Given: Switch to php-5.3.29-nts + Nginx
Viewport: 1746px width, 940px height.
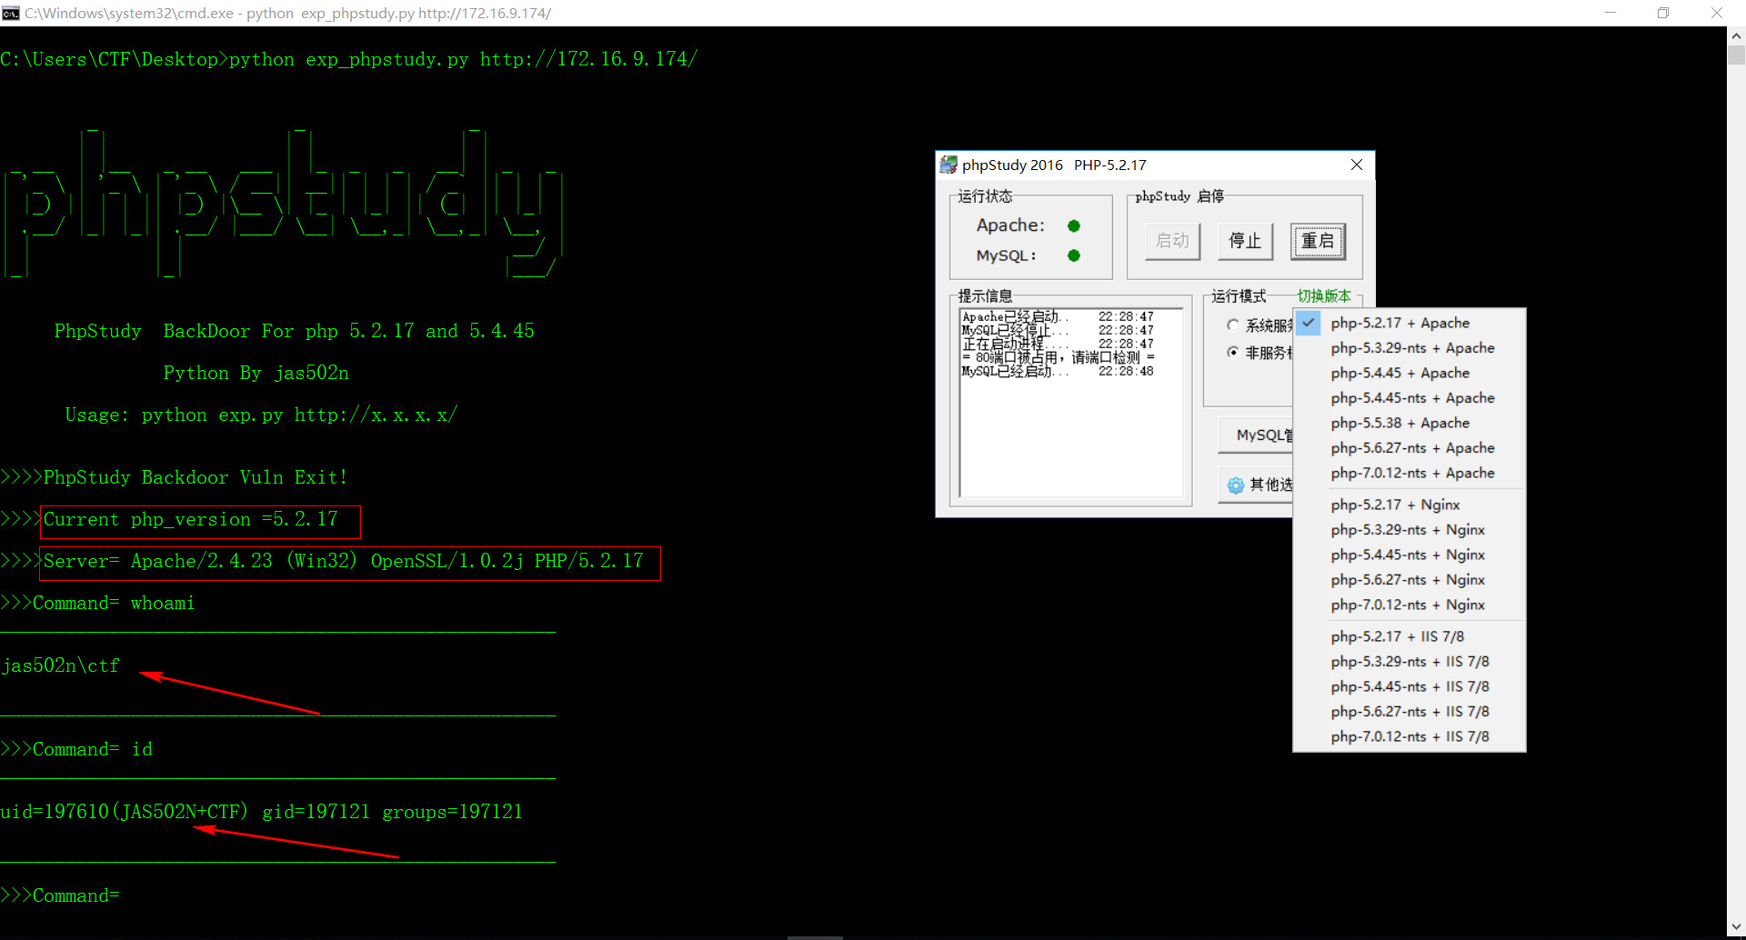Looking at the screenshot, I should click(x=1410, y=530).
